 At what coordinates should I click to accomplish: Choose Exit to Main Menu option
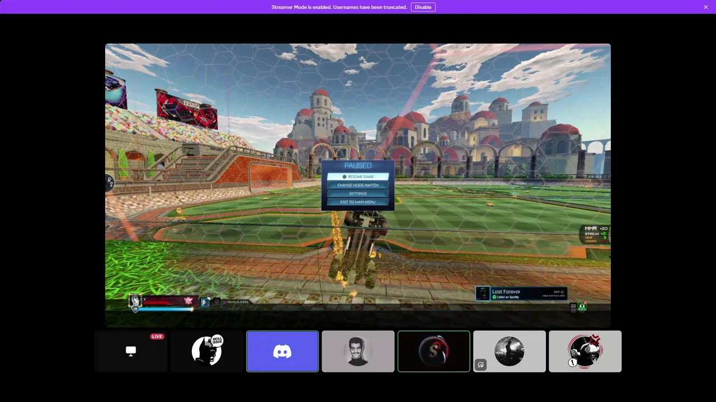coord(358,202)
